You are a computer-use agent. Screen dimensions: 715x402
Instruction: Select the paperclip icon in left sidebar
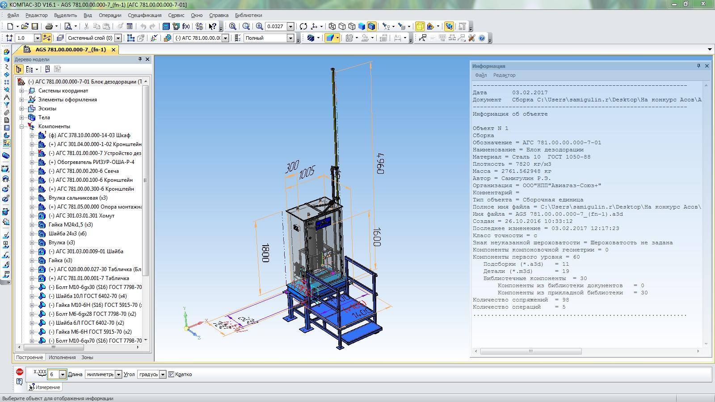click(x=6, y=112)
